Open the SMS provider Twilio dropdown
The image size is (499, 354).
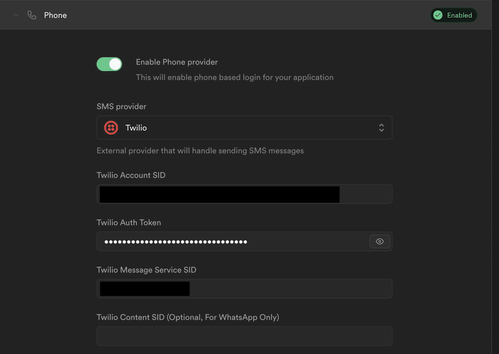(245, 128)
